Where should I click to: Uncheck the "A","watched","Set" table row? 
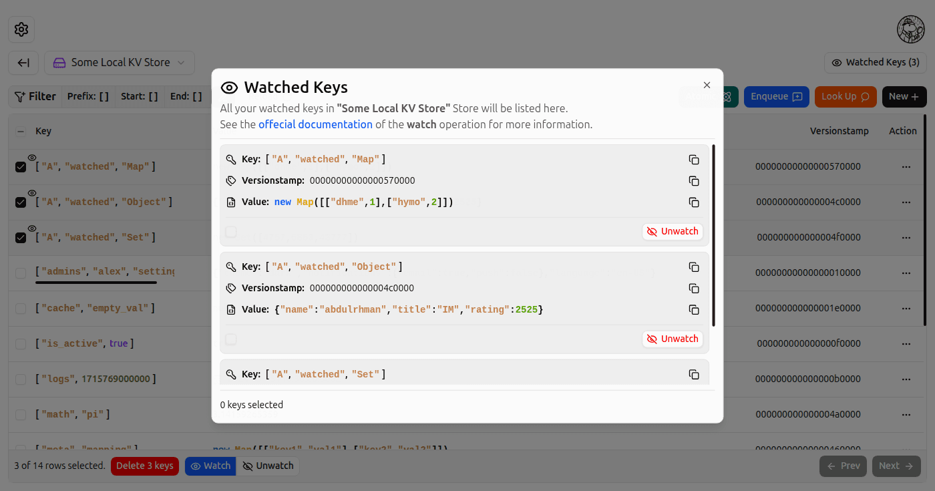[x=21, y=238]
